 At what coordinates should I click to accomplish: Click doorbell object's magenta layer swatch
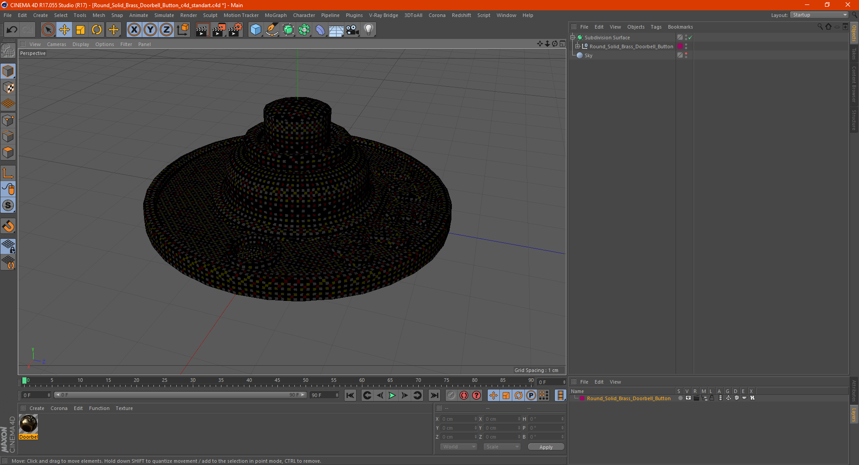point(680,46)
